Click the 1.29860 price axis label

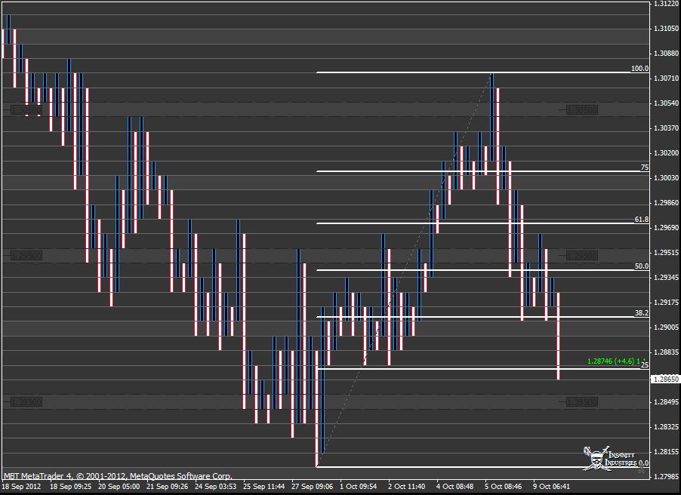pos(666,203)
